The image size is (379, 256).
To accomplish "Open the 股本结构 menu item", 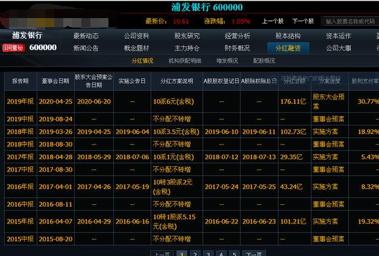I will (288, 36).
